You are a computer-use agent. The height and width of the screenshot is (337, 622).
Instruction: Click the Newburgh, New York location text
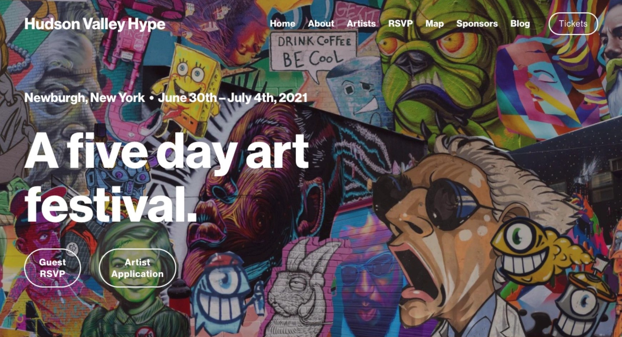click(x=85, y=98)
